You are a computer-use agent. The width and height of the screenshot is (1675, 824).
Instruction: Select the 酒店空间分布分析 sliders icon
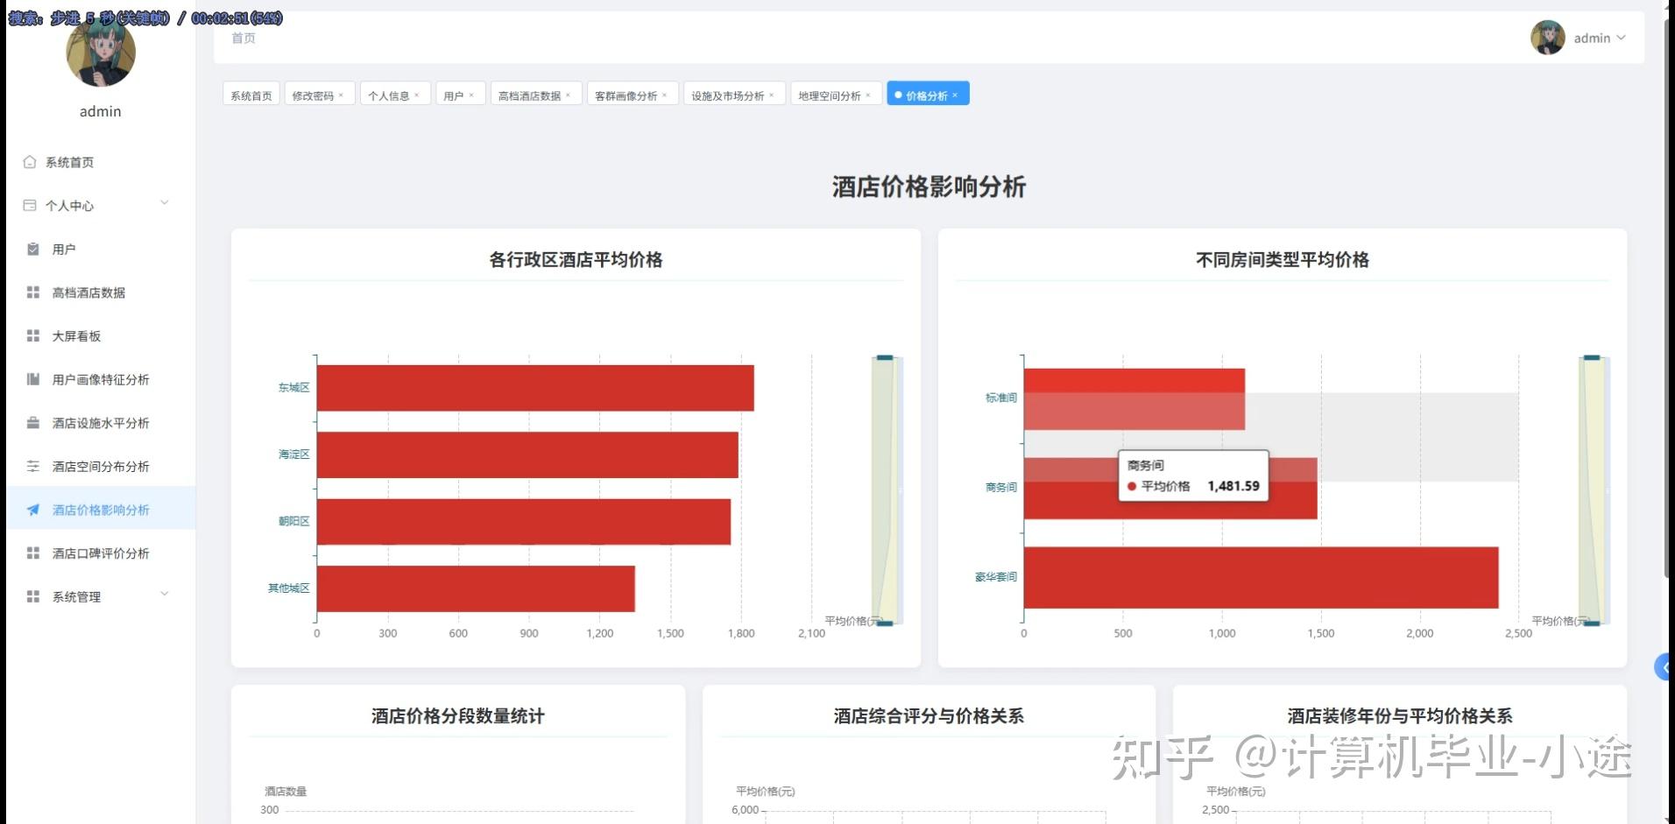(x=32, y=466)
